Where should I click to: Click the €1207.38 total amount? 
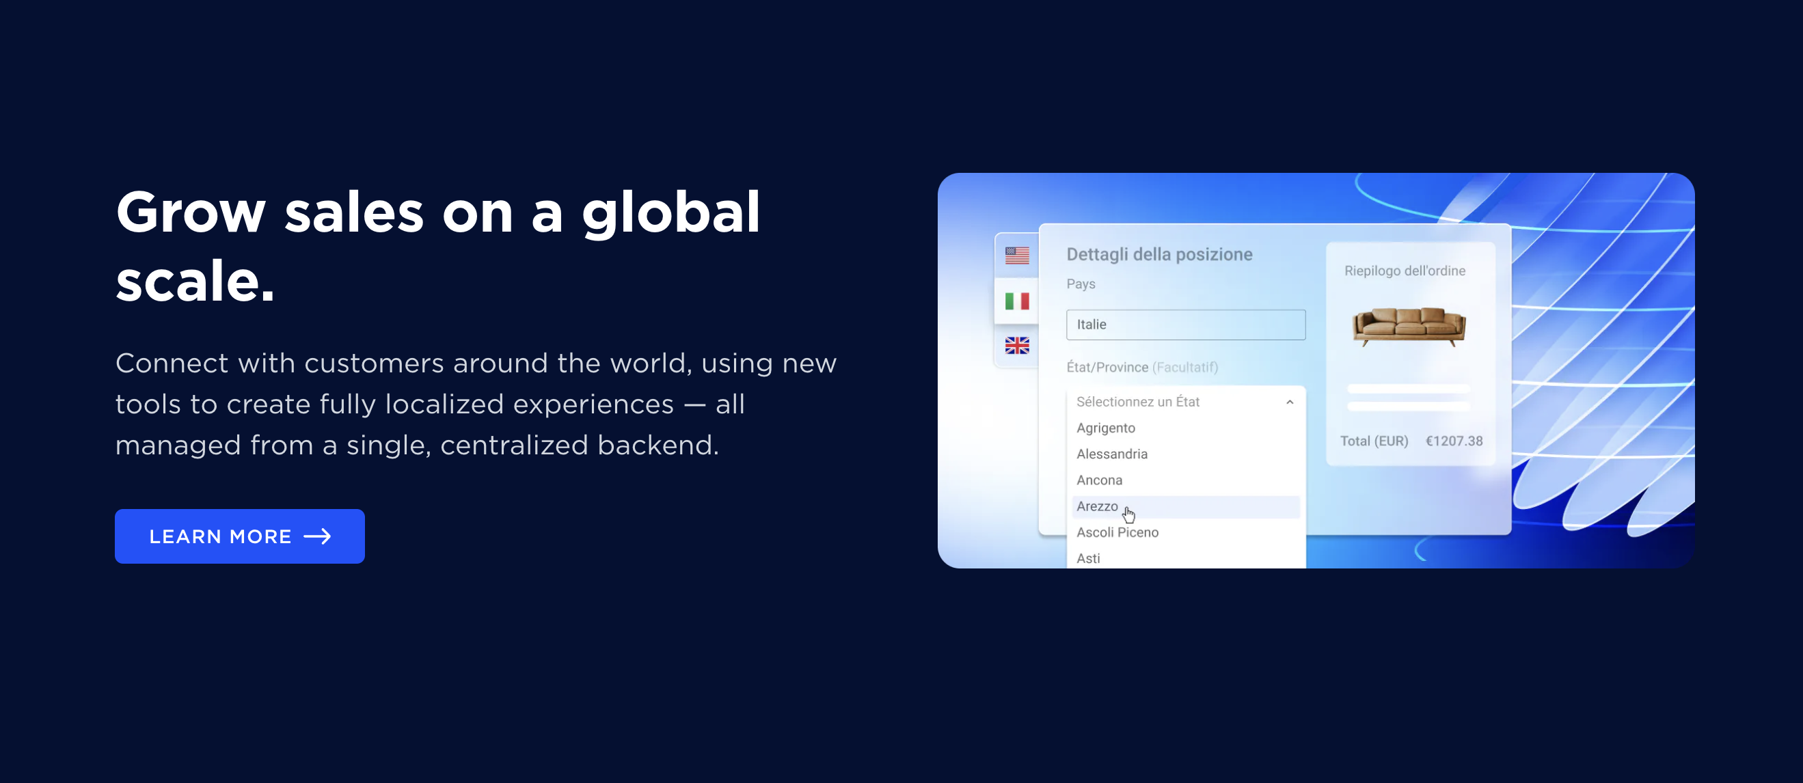1454,441
